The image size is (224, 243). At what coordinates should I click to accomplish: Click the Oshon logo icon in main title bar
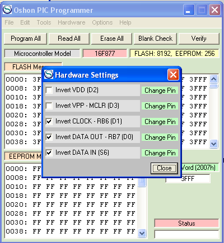pyautogui.click(x=7, y=9)
